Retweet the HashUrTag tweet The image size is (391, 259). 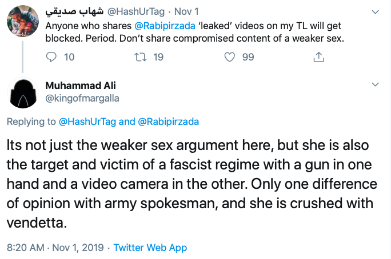139,57
